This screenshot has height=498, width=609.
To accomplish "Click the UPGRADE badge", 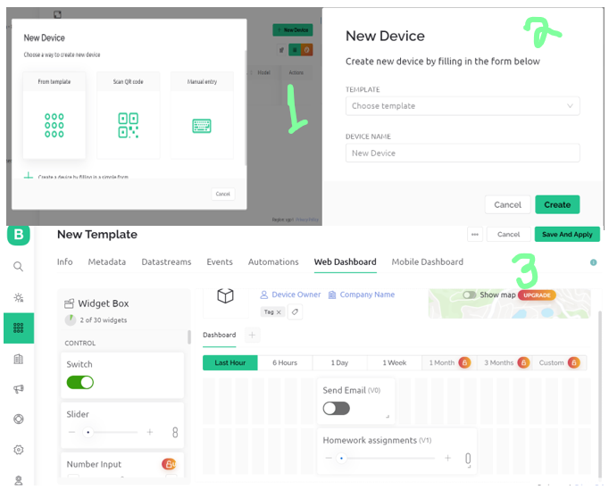I will click(537, 295).
